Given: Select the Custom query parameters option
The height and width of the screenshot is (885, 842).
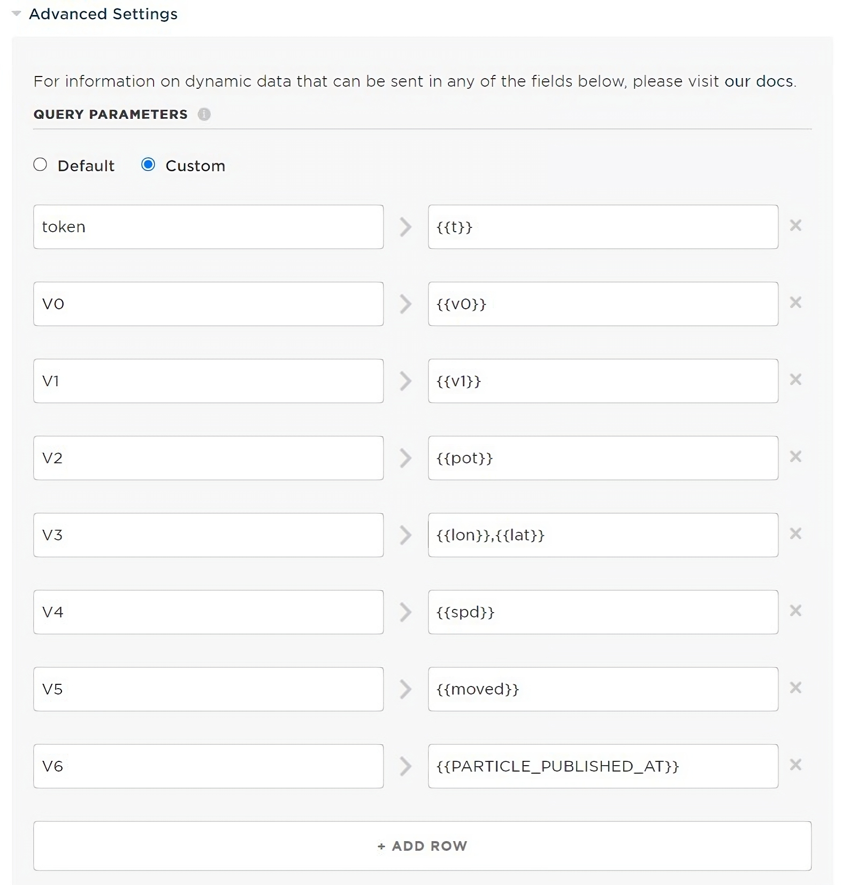Looking at the screenshot, I should point(148,165).
